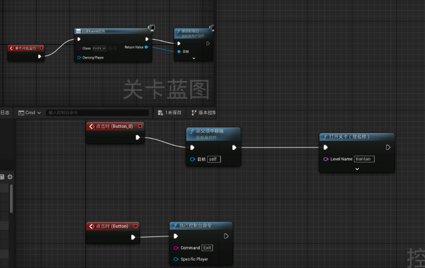The image size is (425, 268).
Task: Click the table view icon in left panel
Action: click(2, 177)
